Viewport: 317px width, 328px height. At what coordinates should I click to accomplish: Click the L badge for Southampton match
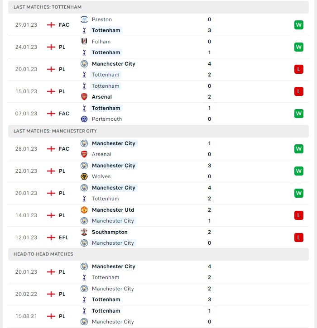click(298, 238)
